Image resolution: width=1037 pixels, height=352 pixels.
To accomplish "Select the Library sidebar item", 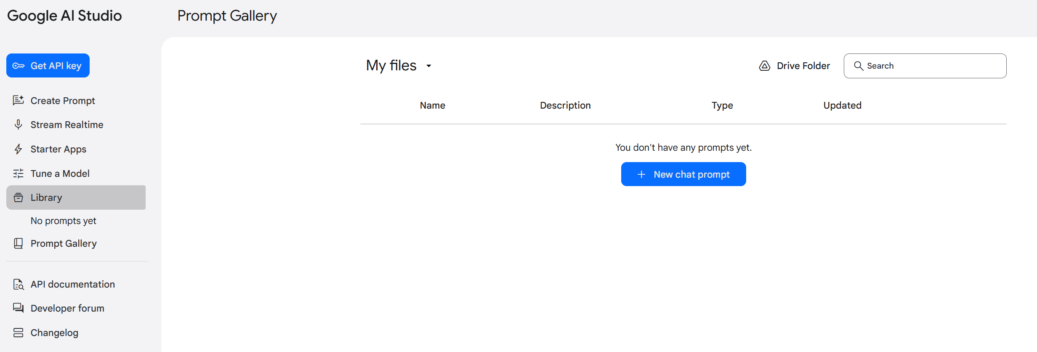I will pyautogui.click(x=76, y=197).
